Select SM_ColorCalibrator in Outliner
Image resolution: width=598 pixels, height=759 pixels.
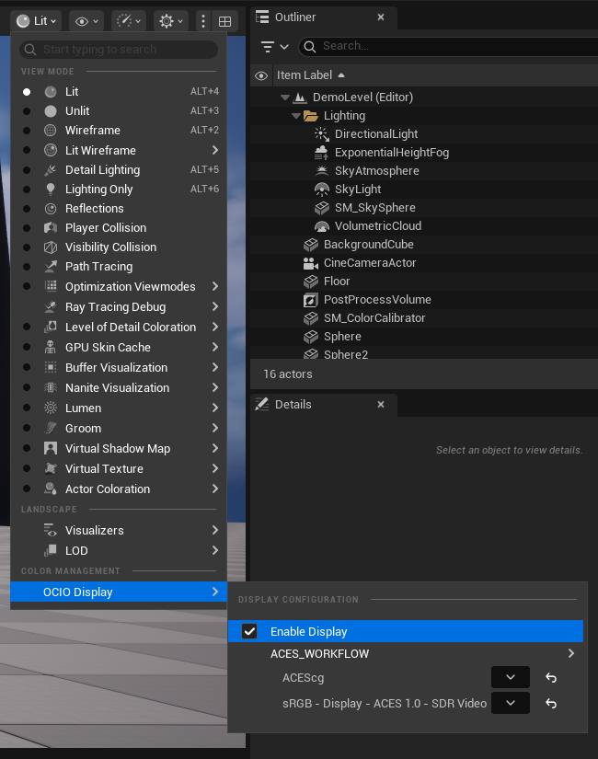point(374,318)
